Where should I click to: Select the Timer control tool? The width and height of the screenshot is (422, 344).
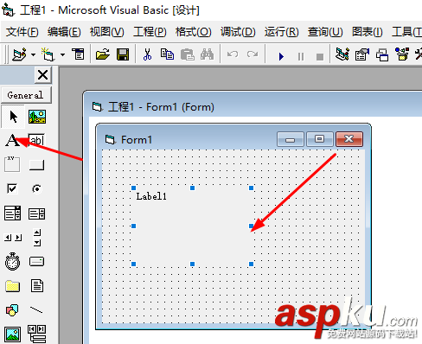point(12,262)
